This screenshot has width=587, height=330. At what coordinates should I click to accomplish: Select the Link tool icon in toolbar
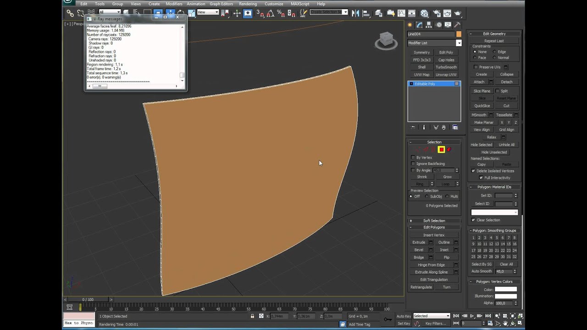[70, 12]
